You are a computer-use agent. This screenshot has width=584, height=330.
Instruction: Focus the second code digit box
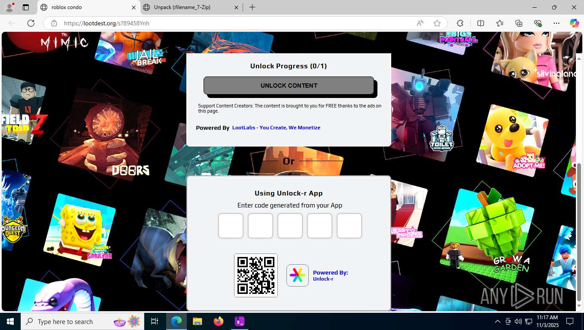(x=260, y=226)
